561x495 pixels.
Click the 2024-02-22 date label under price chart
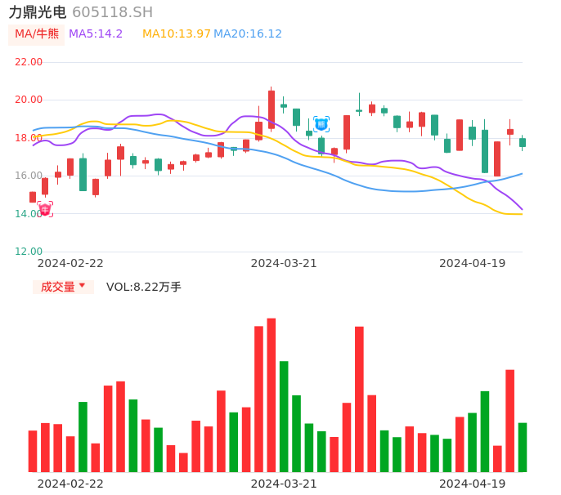(70, 263)
